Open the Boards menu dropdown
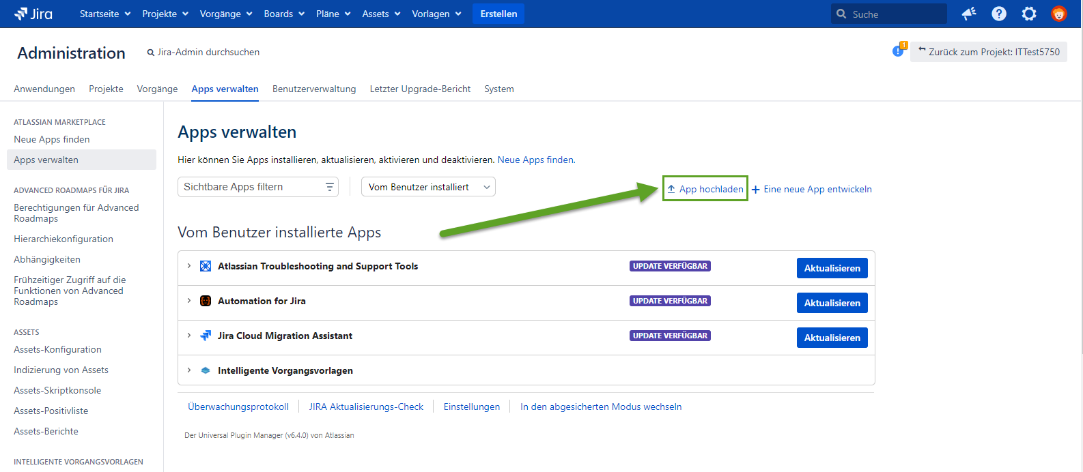Viewport: 1083px width, 472px height. pyautogui.click(x=283, y=14)
